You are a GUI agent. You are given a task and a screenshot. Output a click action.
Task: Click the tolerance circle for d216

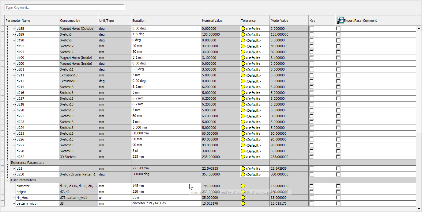243,93
